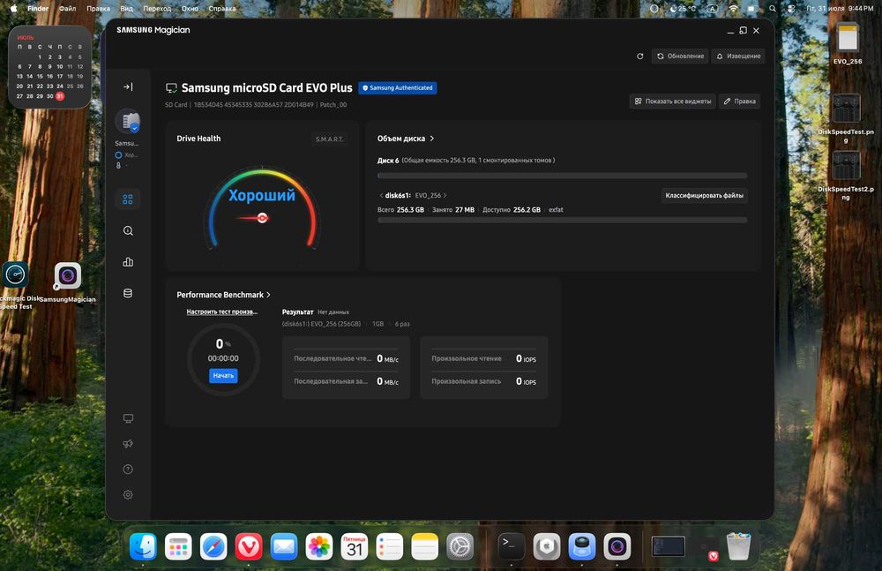Image resolution: width=882 pixels, height=571 pixels.
Task: Expand the Performance Benchmark section chevron
Action: (269, 295)
